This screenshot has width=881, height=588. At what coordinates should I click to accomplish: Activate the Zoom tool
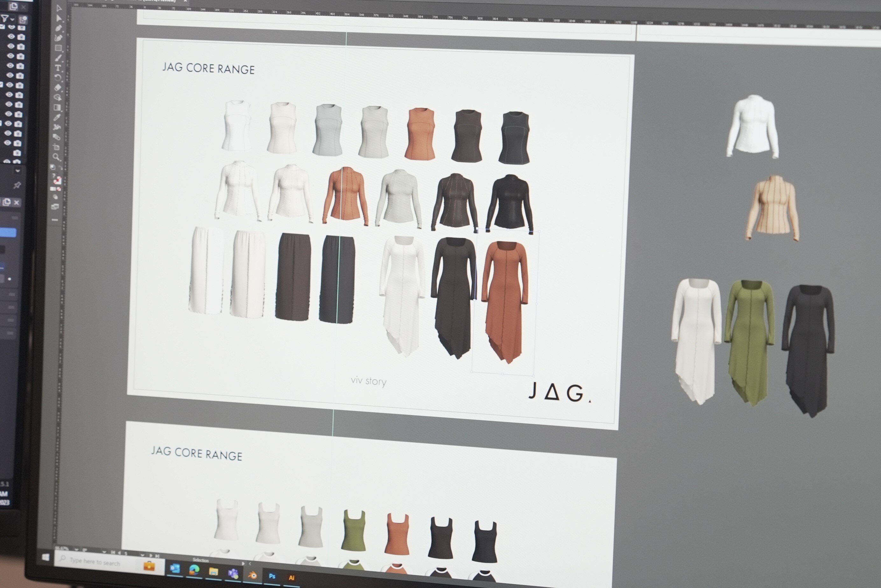click(x=56, y=156)
